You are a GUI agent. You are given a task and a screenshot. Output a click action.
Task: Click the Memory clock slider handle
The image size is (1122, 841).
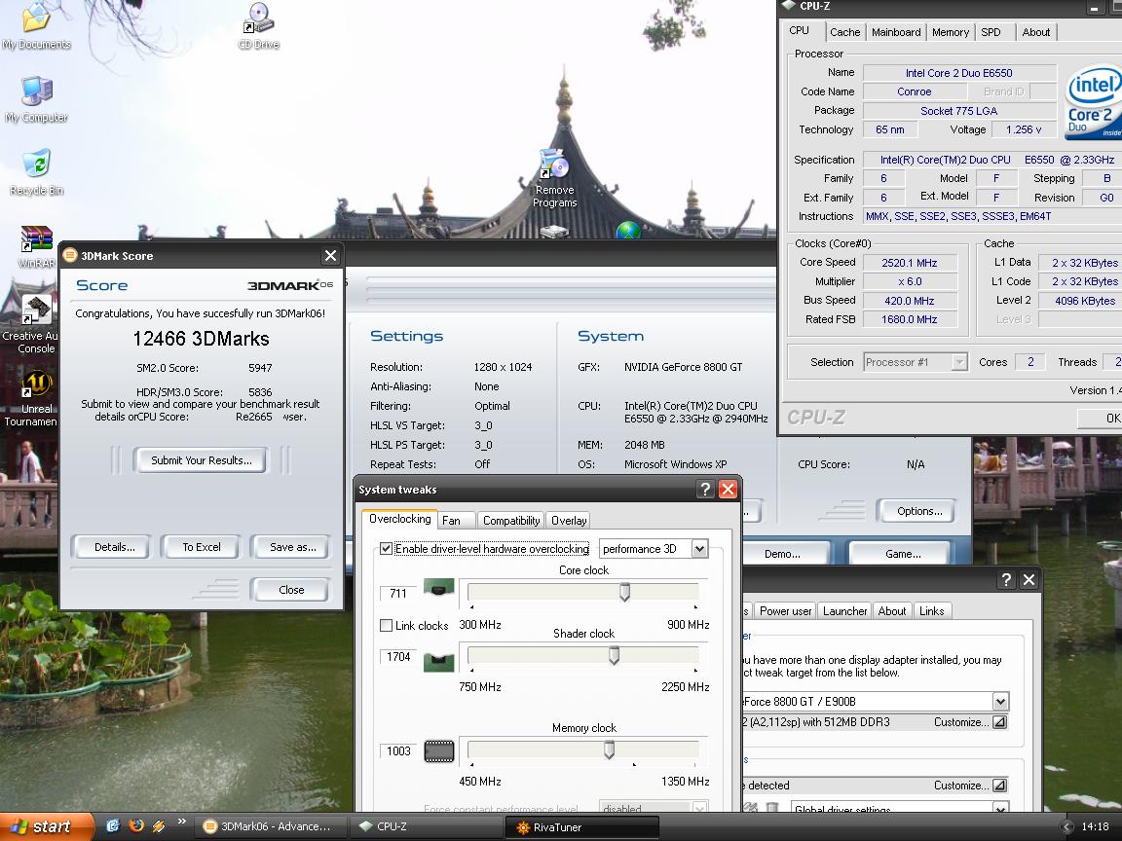(609, 750)
